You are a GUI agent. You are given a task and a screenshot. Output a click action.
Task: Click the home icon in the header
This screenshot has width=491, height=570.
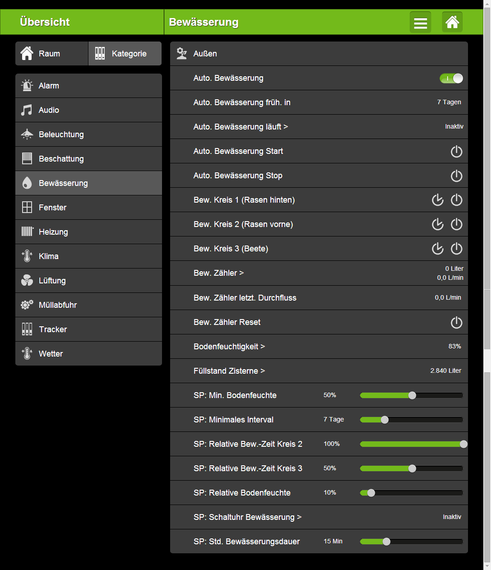click(x=452, y=22)
